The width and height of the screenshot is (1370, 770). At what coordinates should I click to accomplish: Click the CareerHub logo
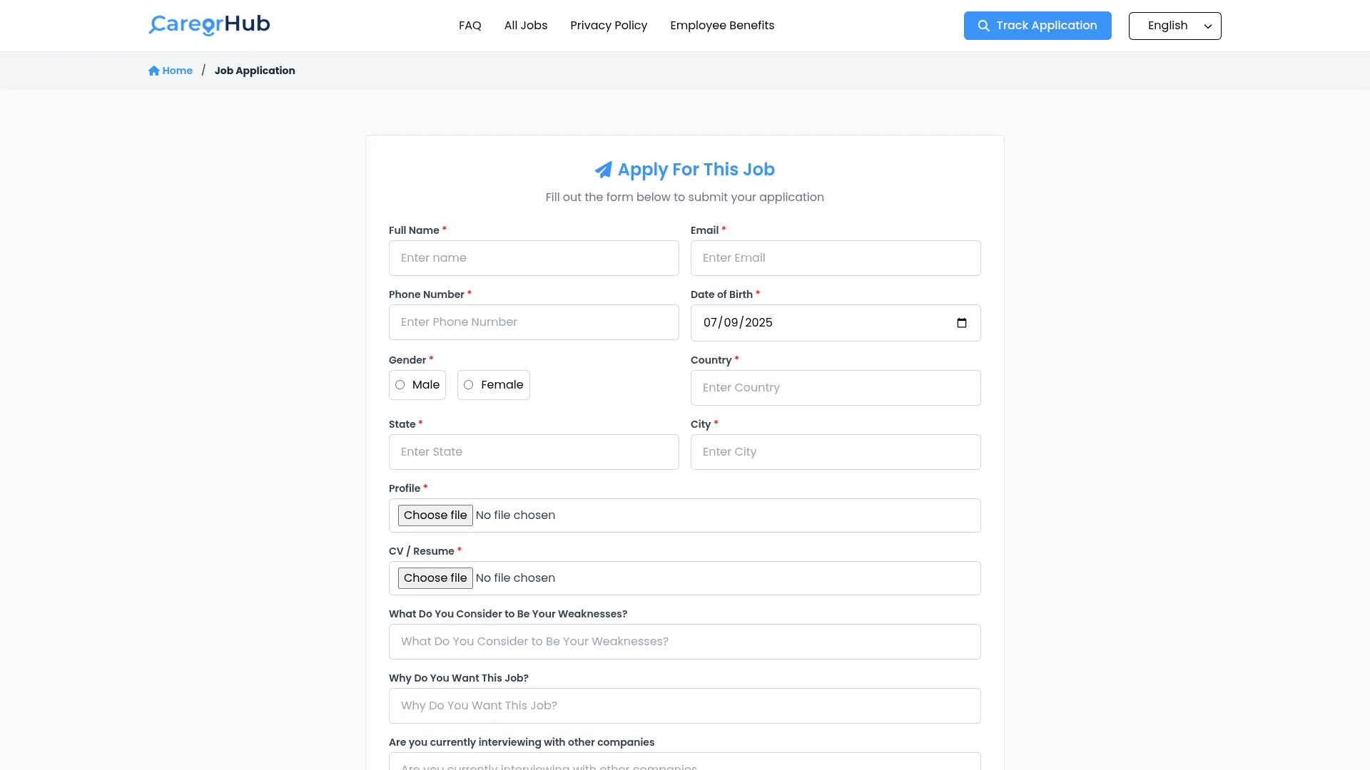[x=208, y=25]
